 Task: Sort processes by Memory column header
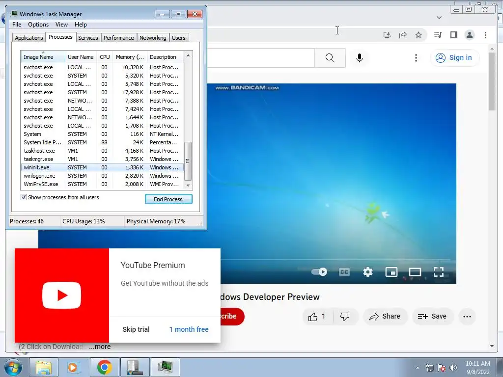click(x=130, y=57)
